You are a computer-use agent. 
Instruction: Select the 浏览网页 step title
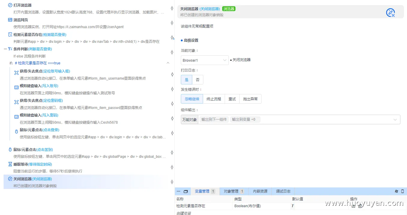21,20
